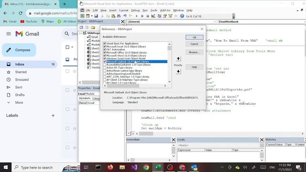Collapse the VBAProject tree node
306x172 pixels.
pos(80,33)
